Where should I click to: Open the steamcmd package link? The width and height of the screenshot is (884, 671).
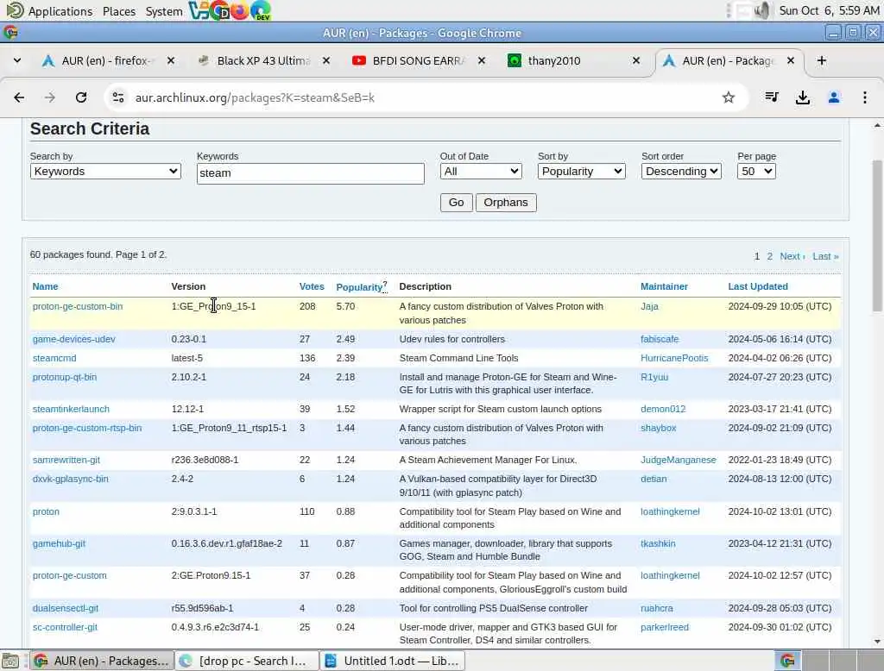pyautogui.click(x=54, y=358)
